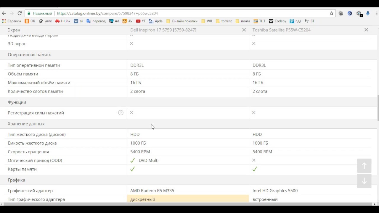This screenshot has width=379, height=213.
Task: Click the vertical page scrollbar thumb
Action: click(378, 108)
